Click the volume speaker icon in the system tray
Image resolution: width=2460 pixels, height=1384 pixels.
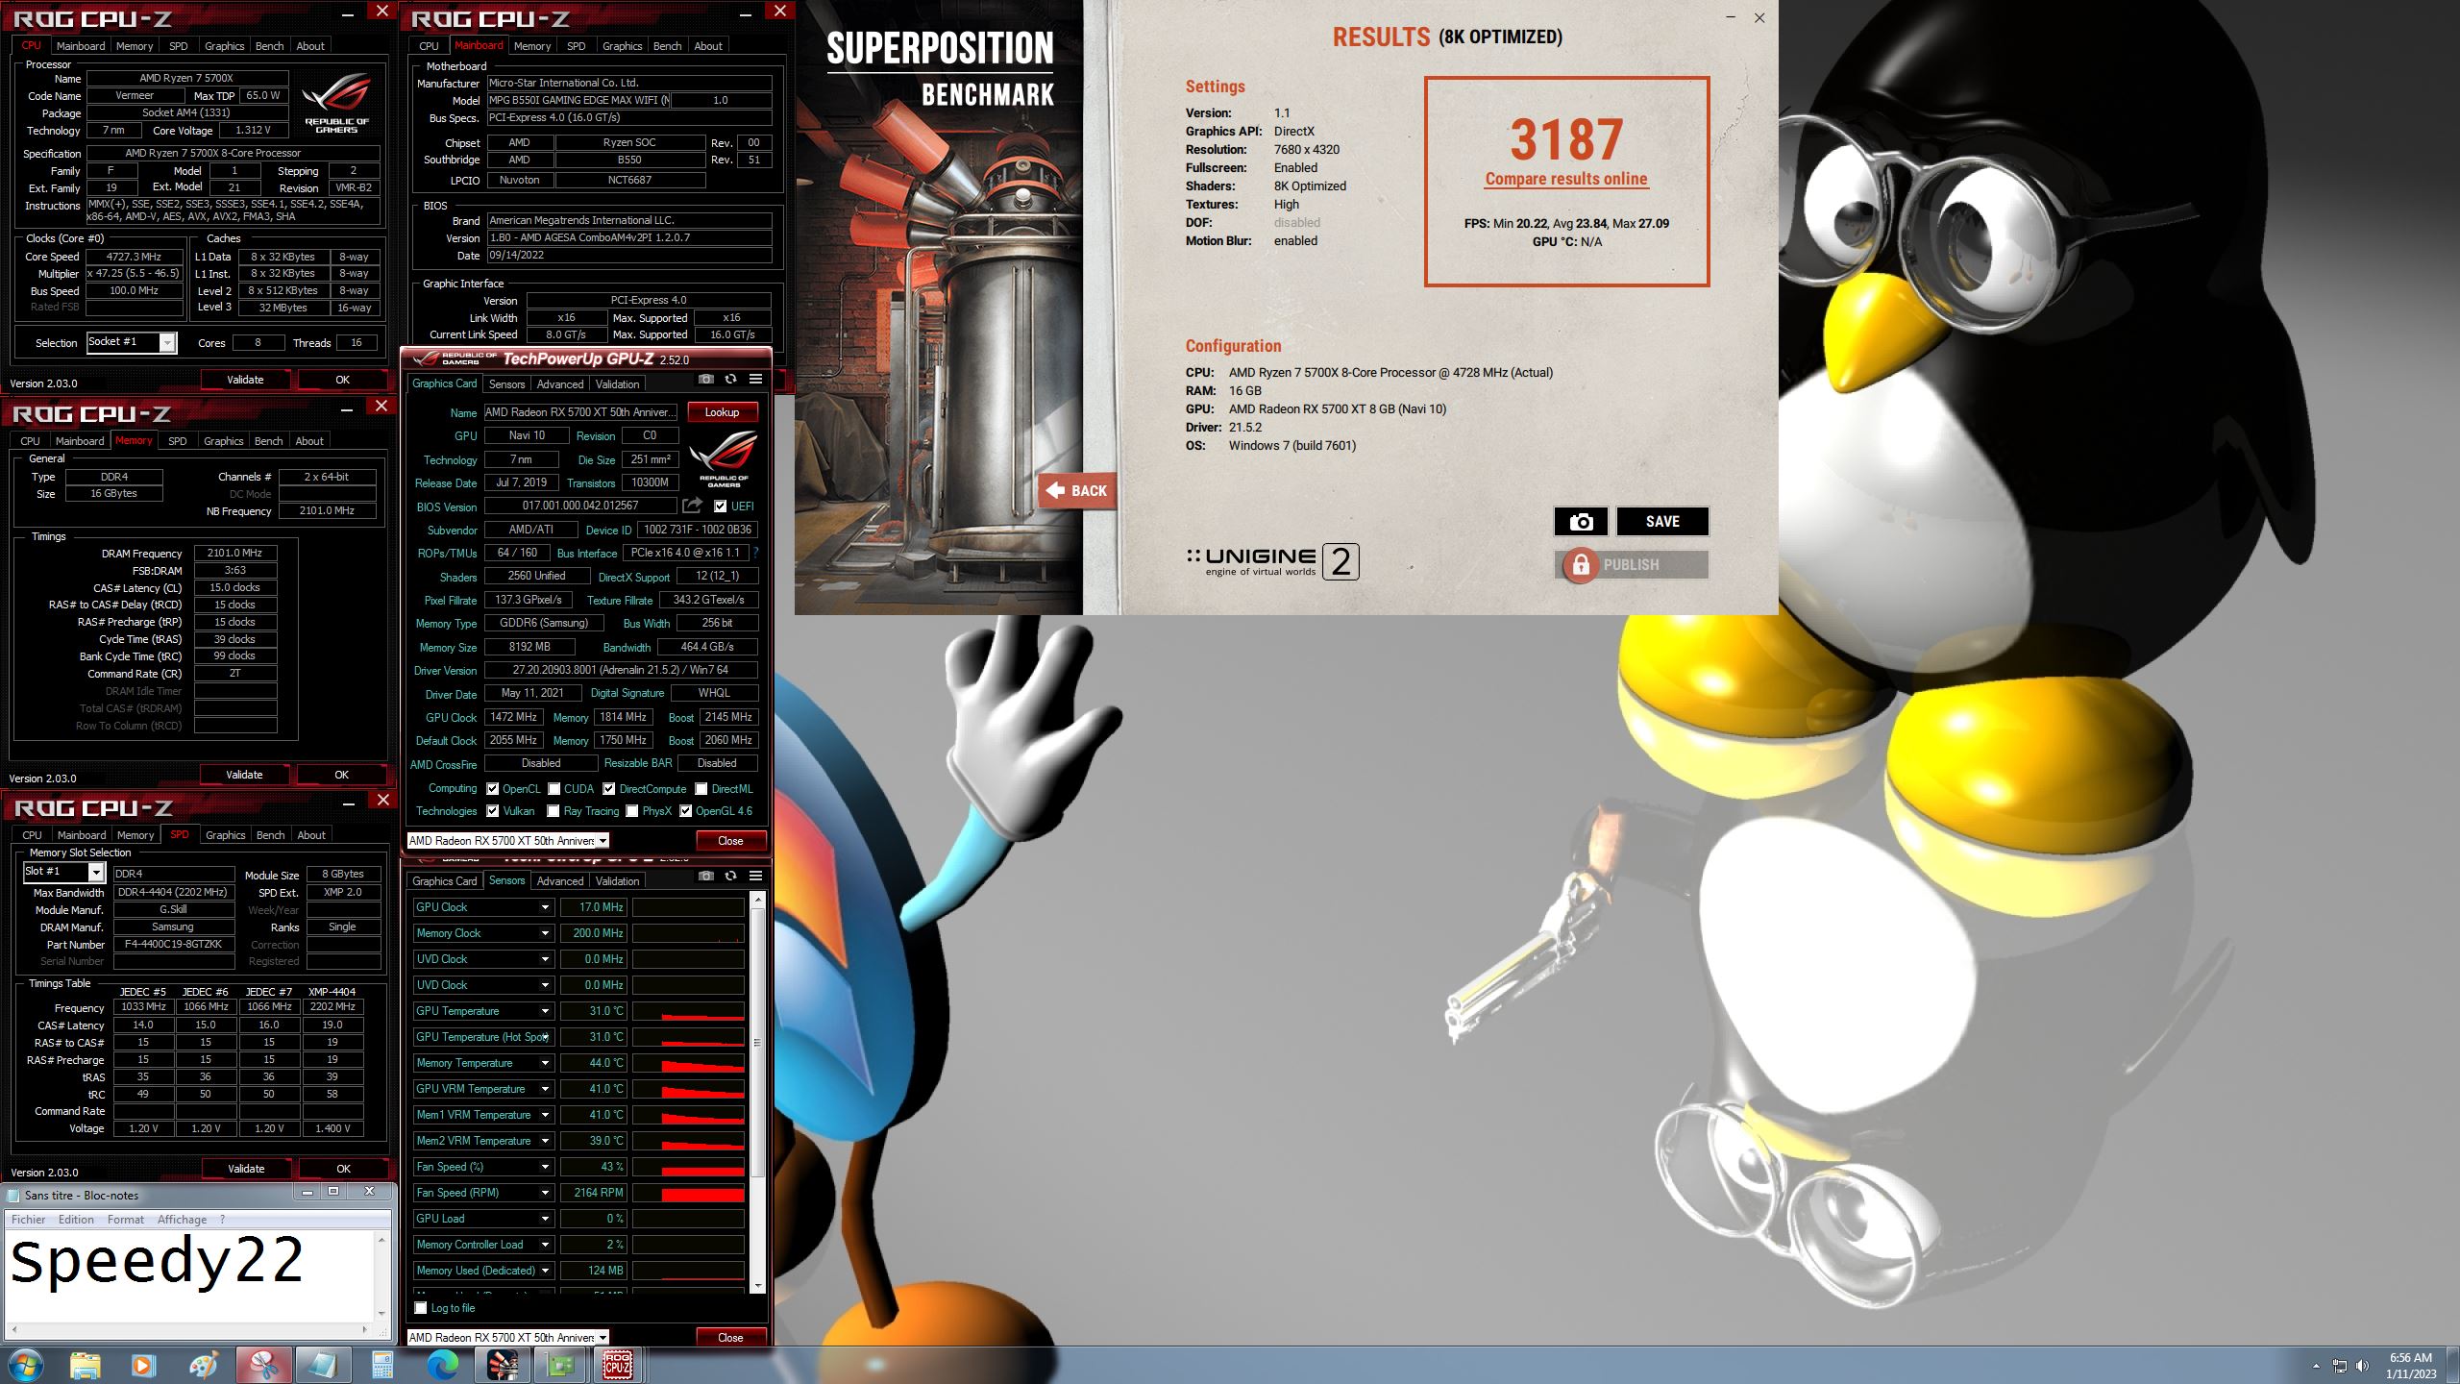[2362, 1366]
